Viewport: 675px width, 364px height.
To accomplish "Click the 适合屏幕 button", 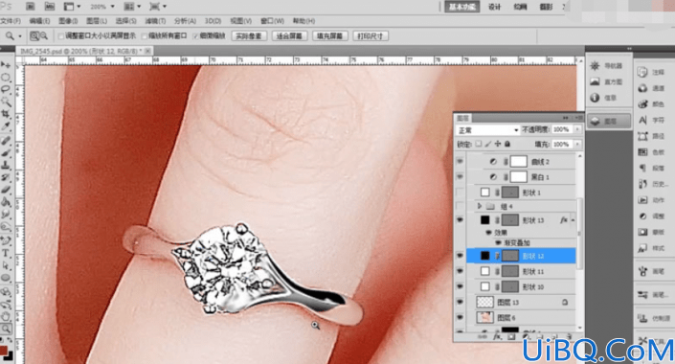I will click(289, 36).
